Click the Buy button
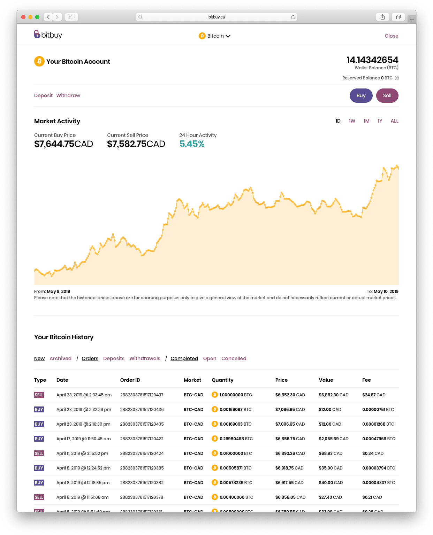 click(361, 95)
